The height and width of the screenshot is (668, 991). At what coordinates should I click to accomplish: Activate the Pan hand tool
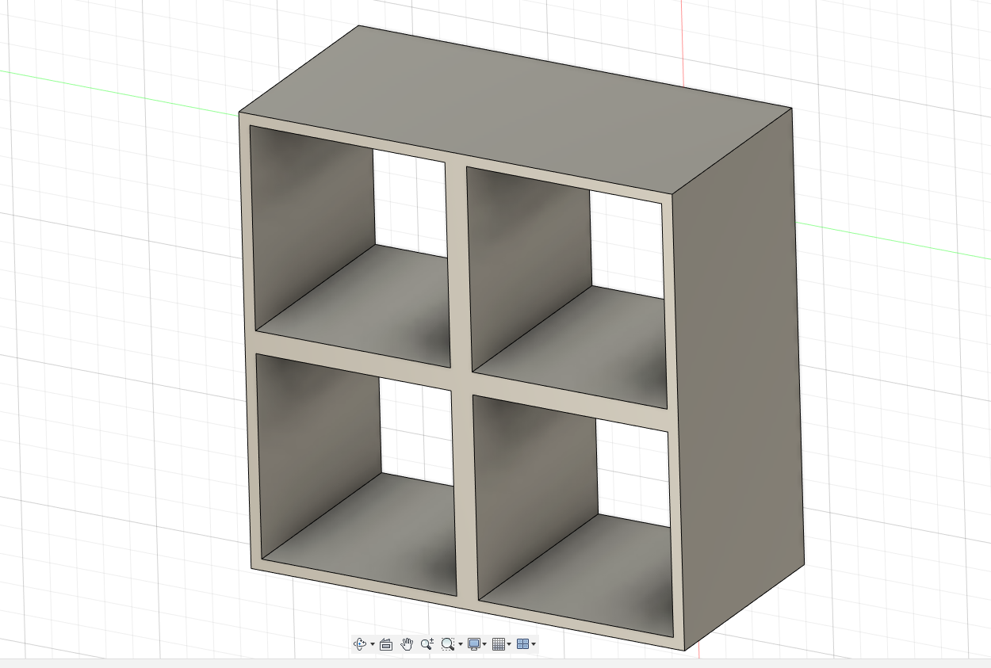click(407, 644)
